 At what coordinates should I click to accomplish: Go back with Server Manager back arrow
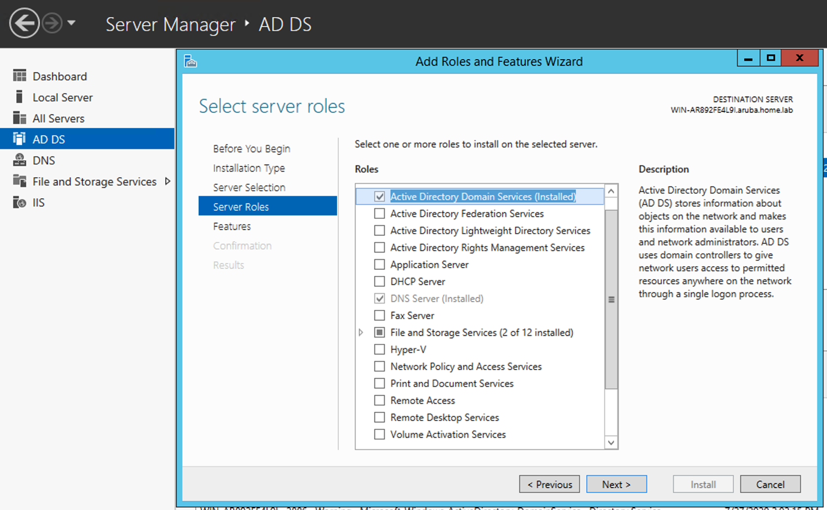click(24, 23)
